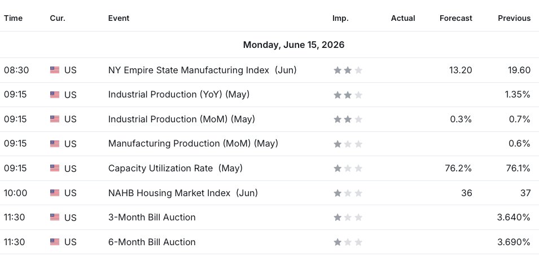The width and height of the screenshot is (539, 270).
Task: Open the Manufacturing Production (MoM) (May) event
Action: coord(193,144)
